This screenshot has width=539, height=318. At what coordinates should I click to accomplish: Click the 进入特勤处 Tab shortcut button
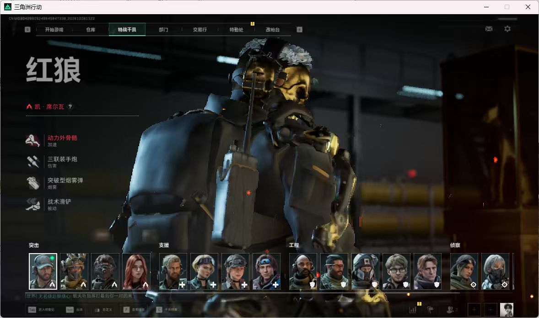(41, 310)
